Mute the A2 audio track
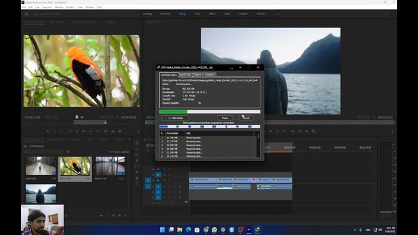Screen dimensions: 418x235 (x=170, y=192)
